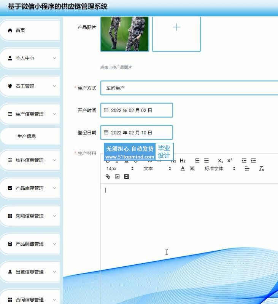The width and height of the screenshot is (278, 304).
Task: Insert a hyperlink in editor
Action: click(x=108, y=176)
